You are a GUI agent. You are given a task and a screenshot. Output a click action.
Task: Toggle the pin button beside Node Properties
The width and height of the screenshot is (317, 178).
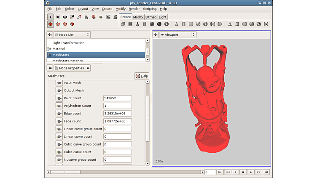pos(50,68)
